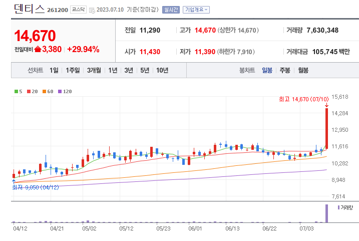This screenshot has width=359, height=241.
Task: Click the 최저 9,050 (04/12) label
Action: 36,187
